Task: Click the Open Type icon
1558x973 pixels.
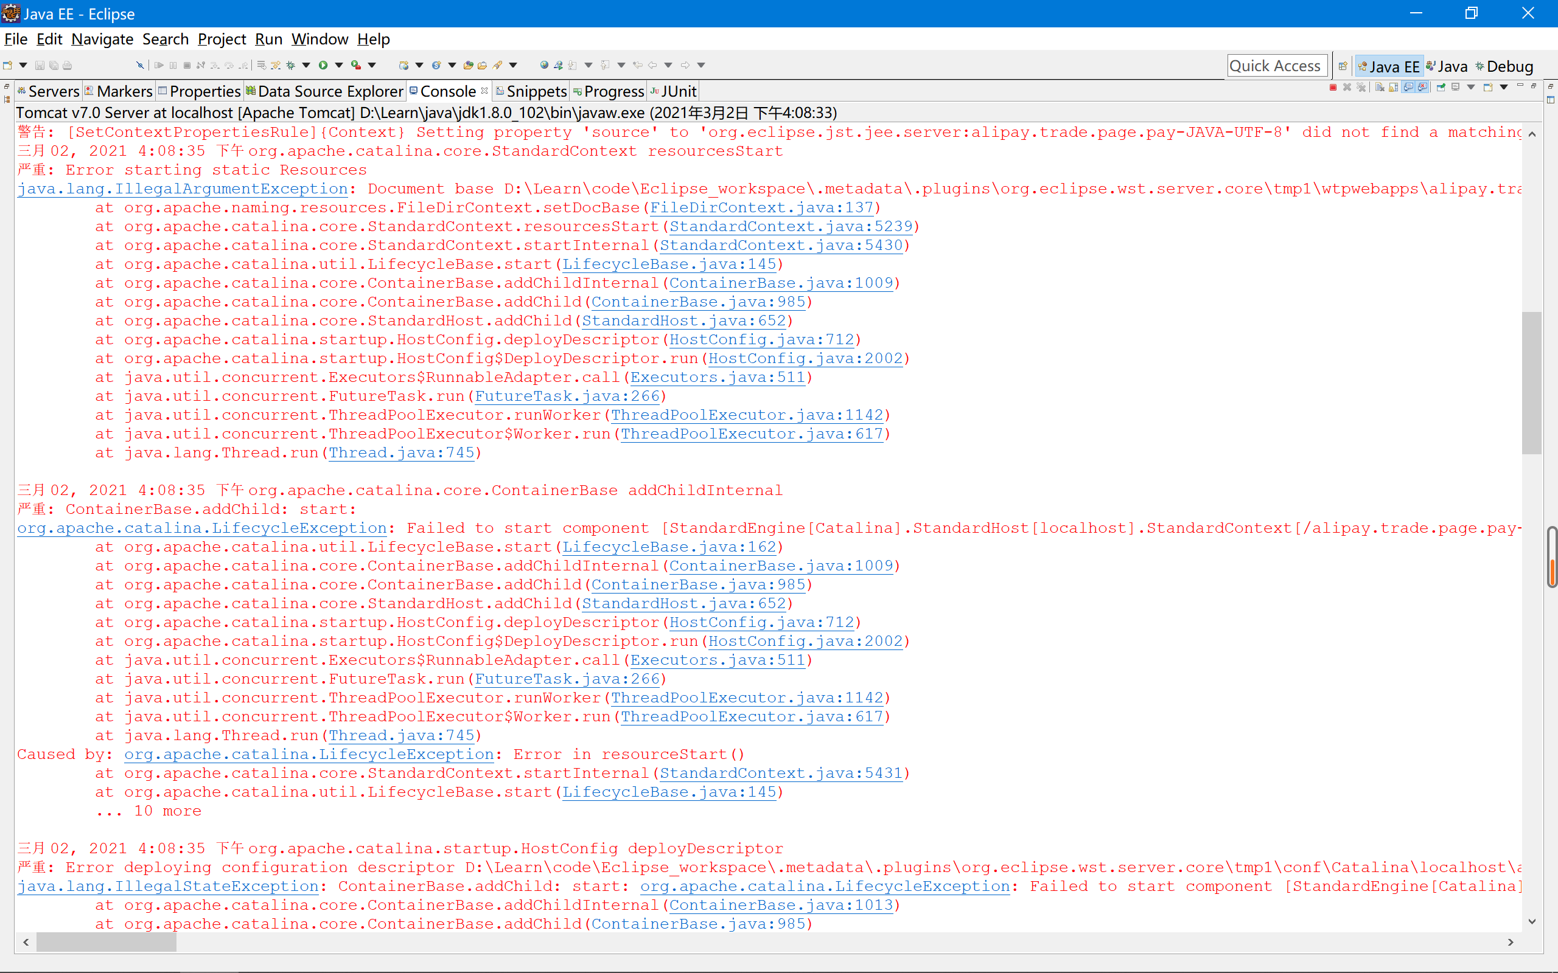Action: (x=468, y=66)
